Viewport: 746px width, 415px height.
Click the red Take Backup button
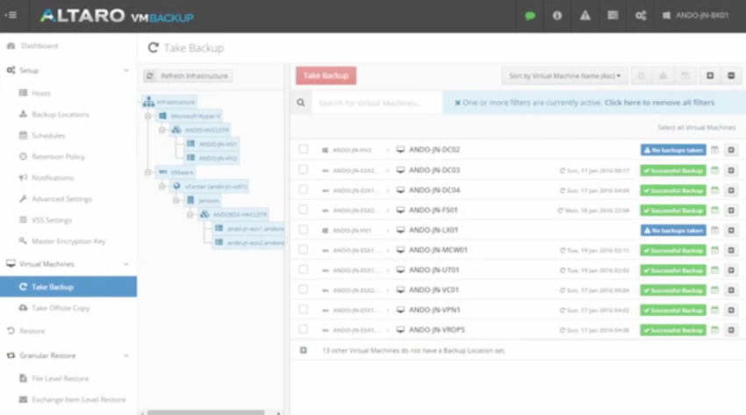tap(326, 75)
